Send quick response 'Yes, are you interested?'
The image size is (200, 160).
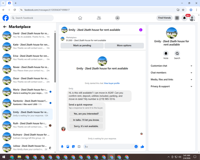click(x=86, y=114)
